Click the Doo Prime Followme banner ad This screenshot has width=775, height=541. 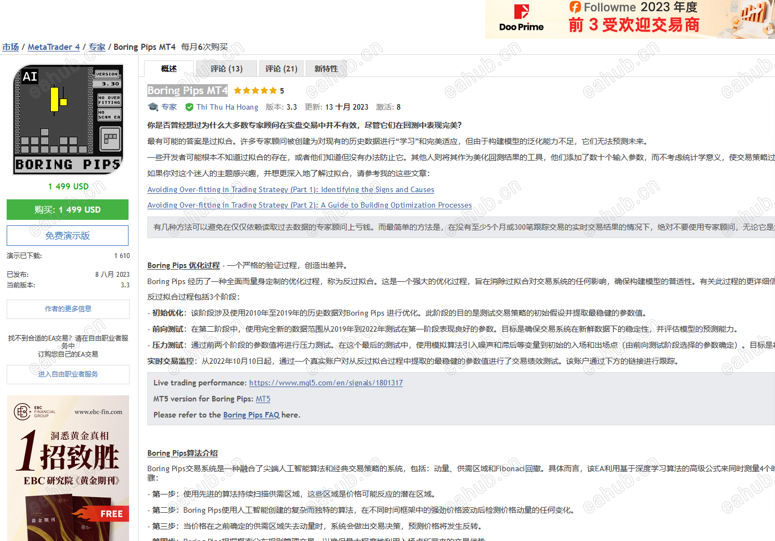630,19
